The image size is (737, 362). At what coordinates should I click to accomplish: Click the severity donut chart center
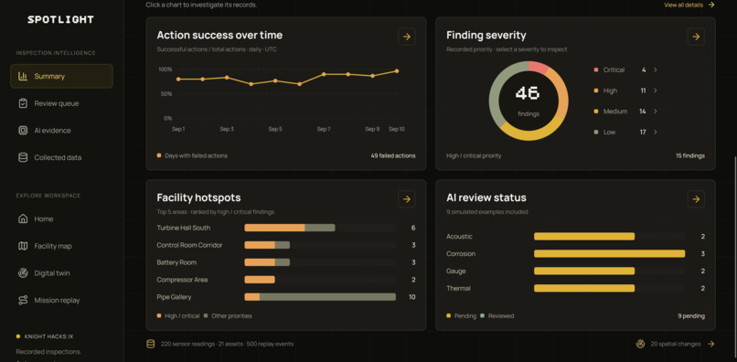529,101
